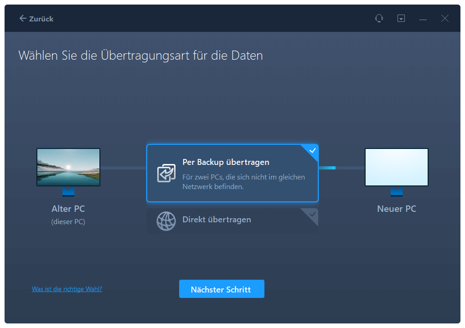Click the description Für zwei PCs text

(x=243, y=182)
